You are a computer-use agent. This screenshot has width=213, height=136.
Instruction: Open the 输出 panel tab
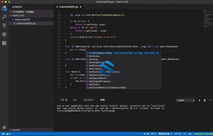click(x=75, y=100)
